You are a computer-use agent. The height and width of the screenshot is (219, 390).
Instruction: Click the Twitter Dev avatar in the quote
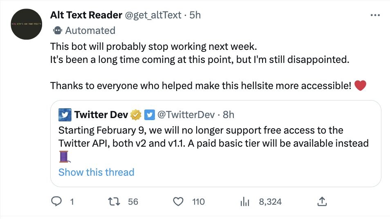click(65, 115)
